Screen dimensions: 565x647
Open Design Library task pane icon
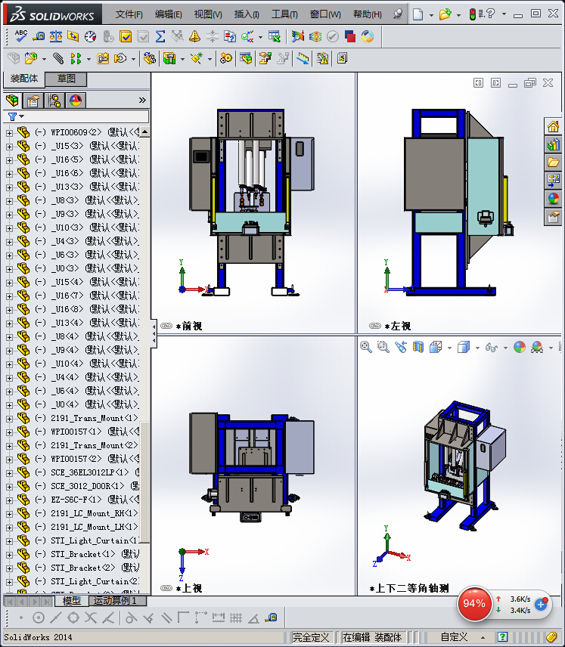coord(554,144)
